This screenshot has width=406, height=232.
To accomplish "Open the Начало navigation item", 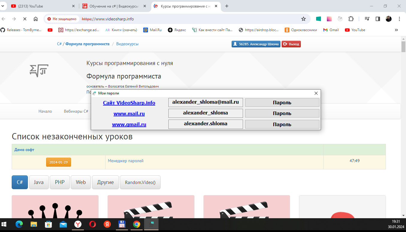I will coord(45,111).
